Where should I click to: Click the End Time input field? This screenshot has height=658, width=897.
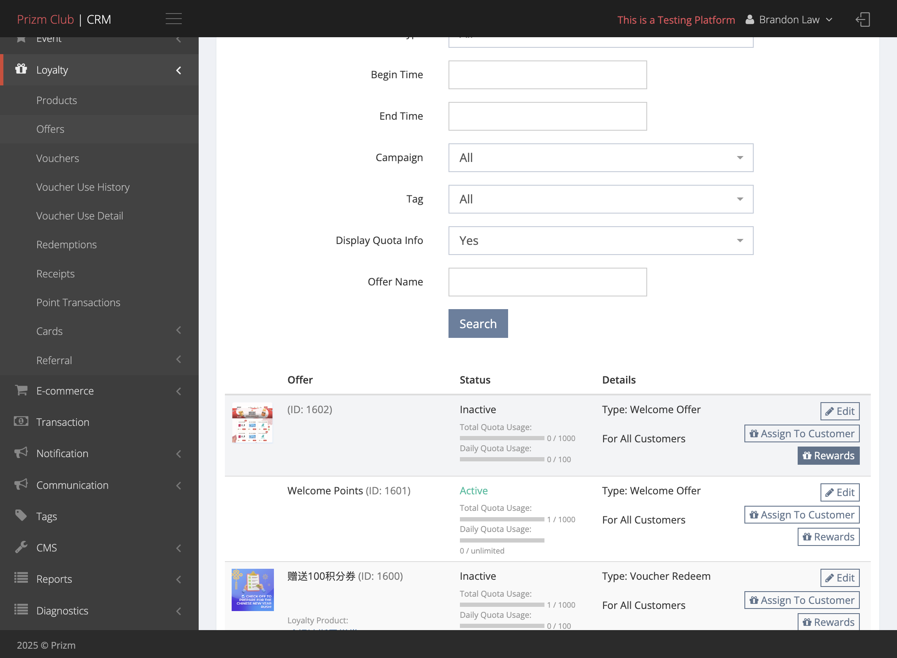[x=547, y=116]
